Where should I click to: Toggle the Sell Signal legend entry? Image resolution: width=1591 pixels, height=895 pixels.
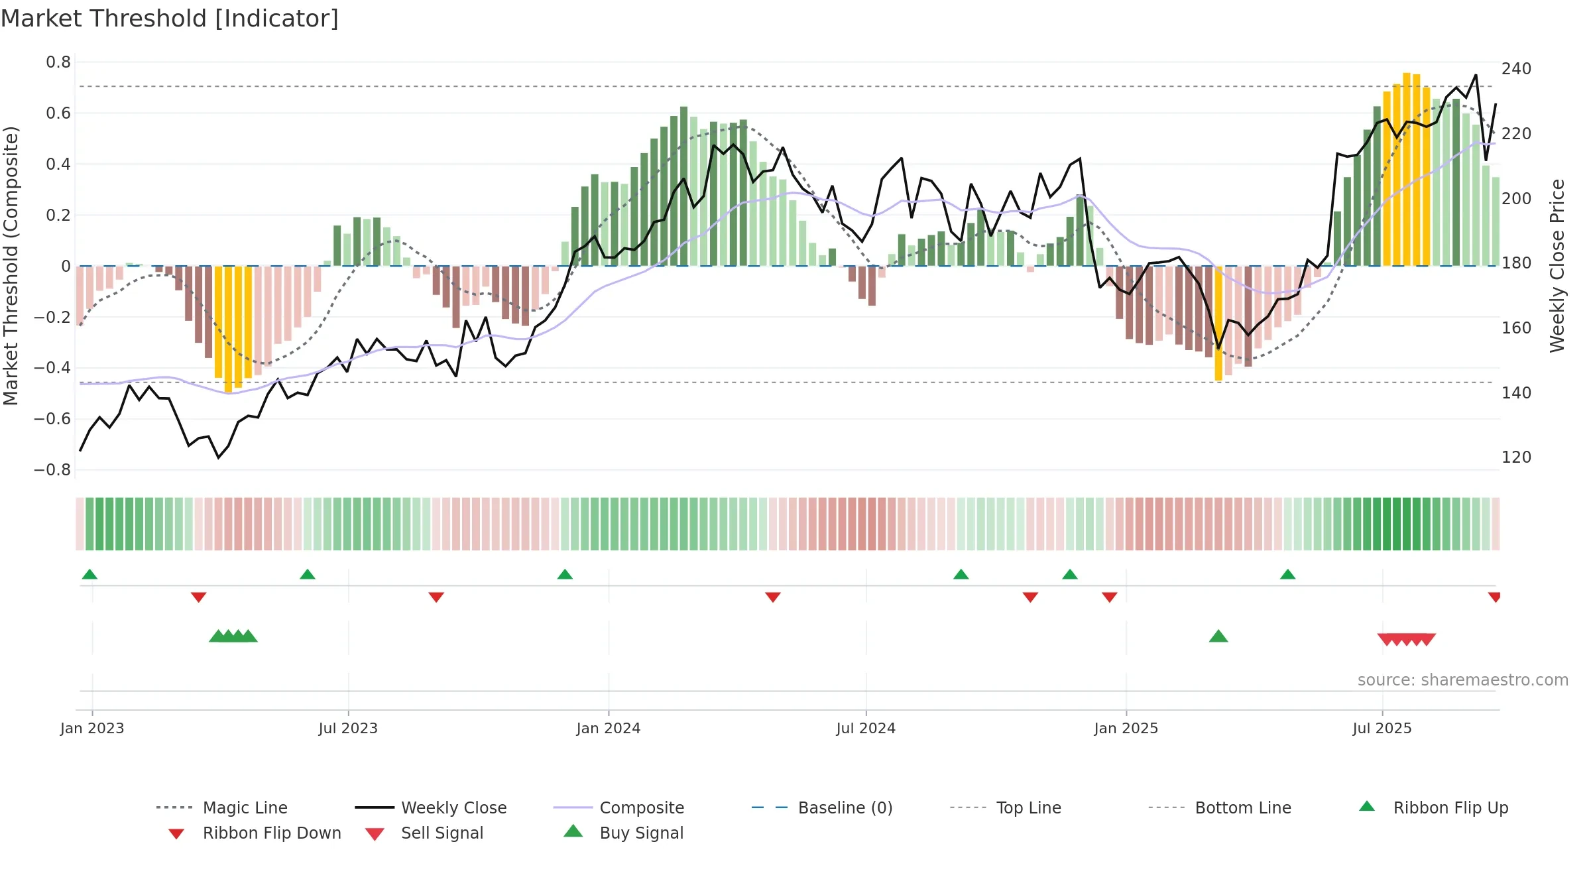click(424, 833)
